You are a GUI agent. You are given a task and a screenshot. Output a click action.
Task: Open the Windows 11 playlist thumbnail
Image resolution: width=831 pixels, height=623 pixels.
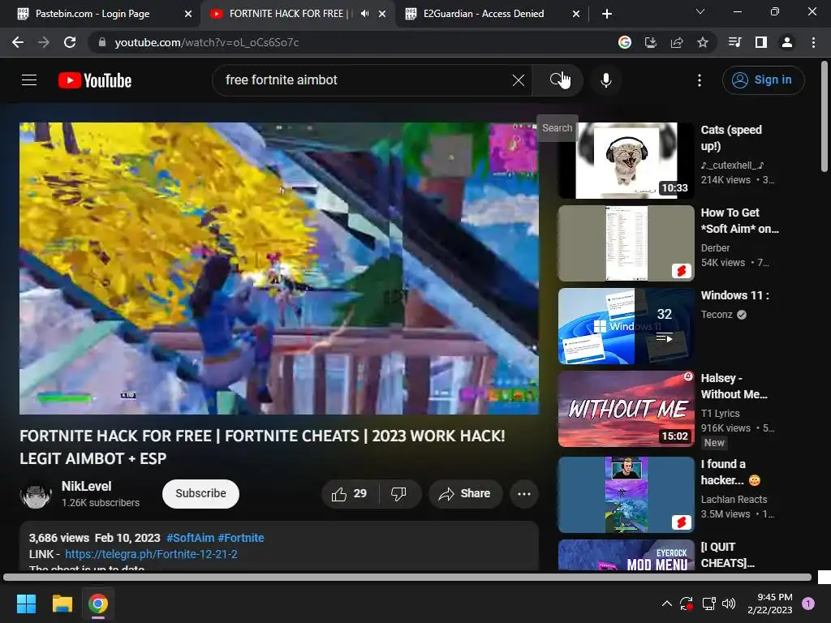coord(626,326)
